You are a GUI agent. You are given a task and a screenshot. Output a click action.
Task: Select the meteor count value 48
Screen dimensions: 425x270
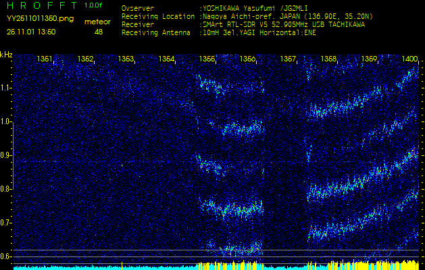coord(99,32)
